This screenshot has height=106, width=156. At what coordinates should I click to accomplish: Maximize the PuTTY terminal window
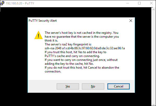(139, 3)
